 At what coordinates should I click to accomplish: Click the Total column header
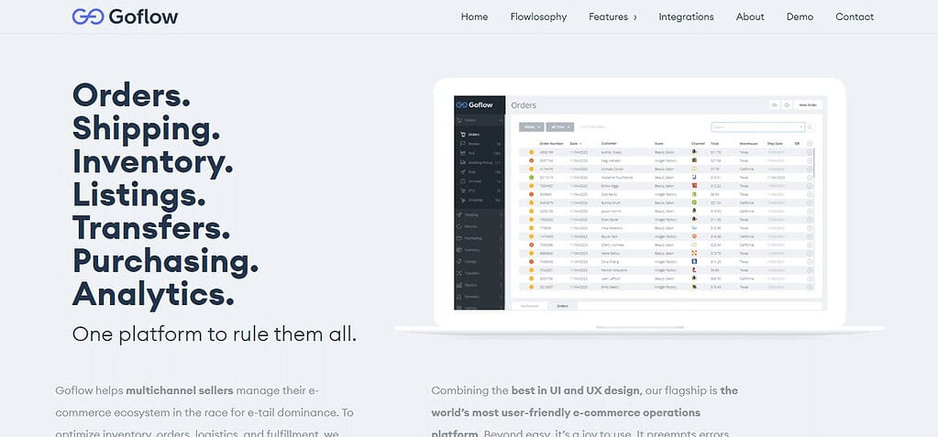pos(715,144)
